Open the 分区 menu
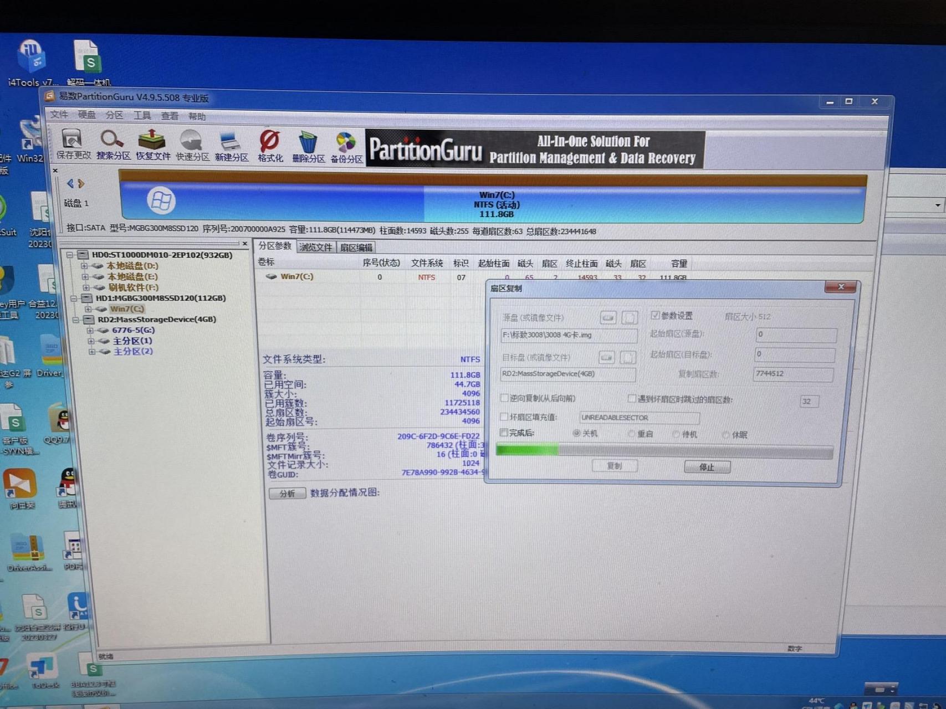This screenshot has width=946, height=709. [x=114, y=115]
